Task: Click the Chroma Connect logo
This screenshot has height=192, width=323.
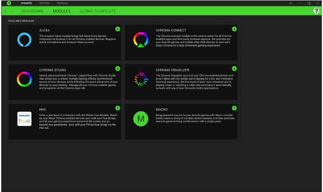Action: tap(141, 40)
